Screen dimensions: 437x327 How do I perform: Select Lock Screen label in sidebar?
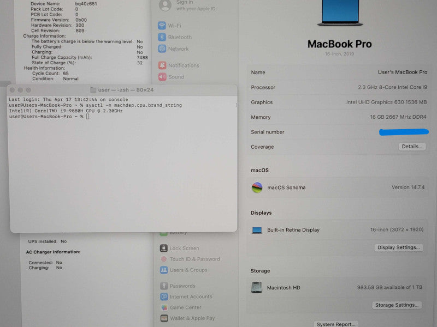pos(184,249)
